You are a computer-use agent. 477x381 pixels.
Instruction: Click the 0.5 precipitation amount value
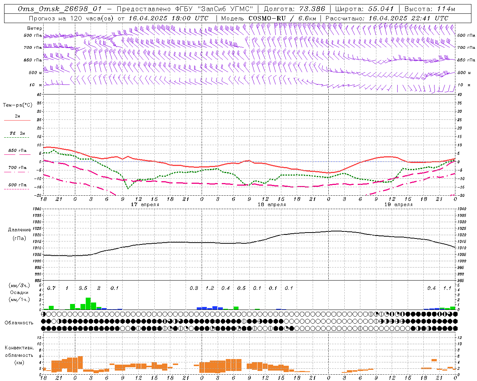[x=241, y=288]
